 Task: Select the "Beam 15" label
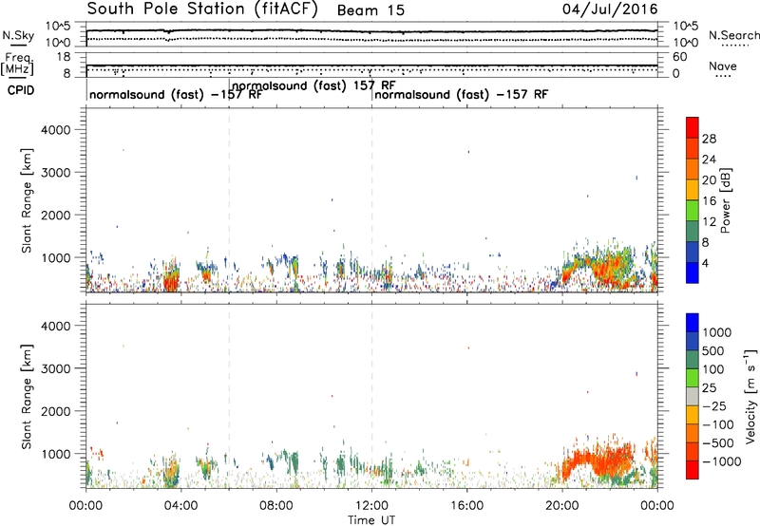coord(370,10)
